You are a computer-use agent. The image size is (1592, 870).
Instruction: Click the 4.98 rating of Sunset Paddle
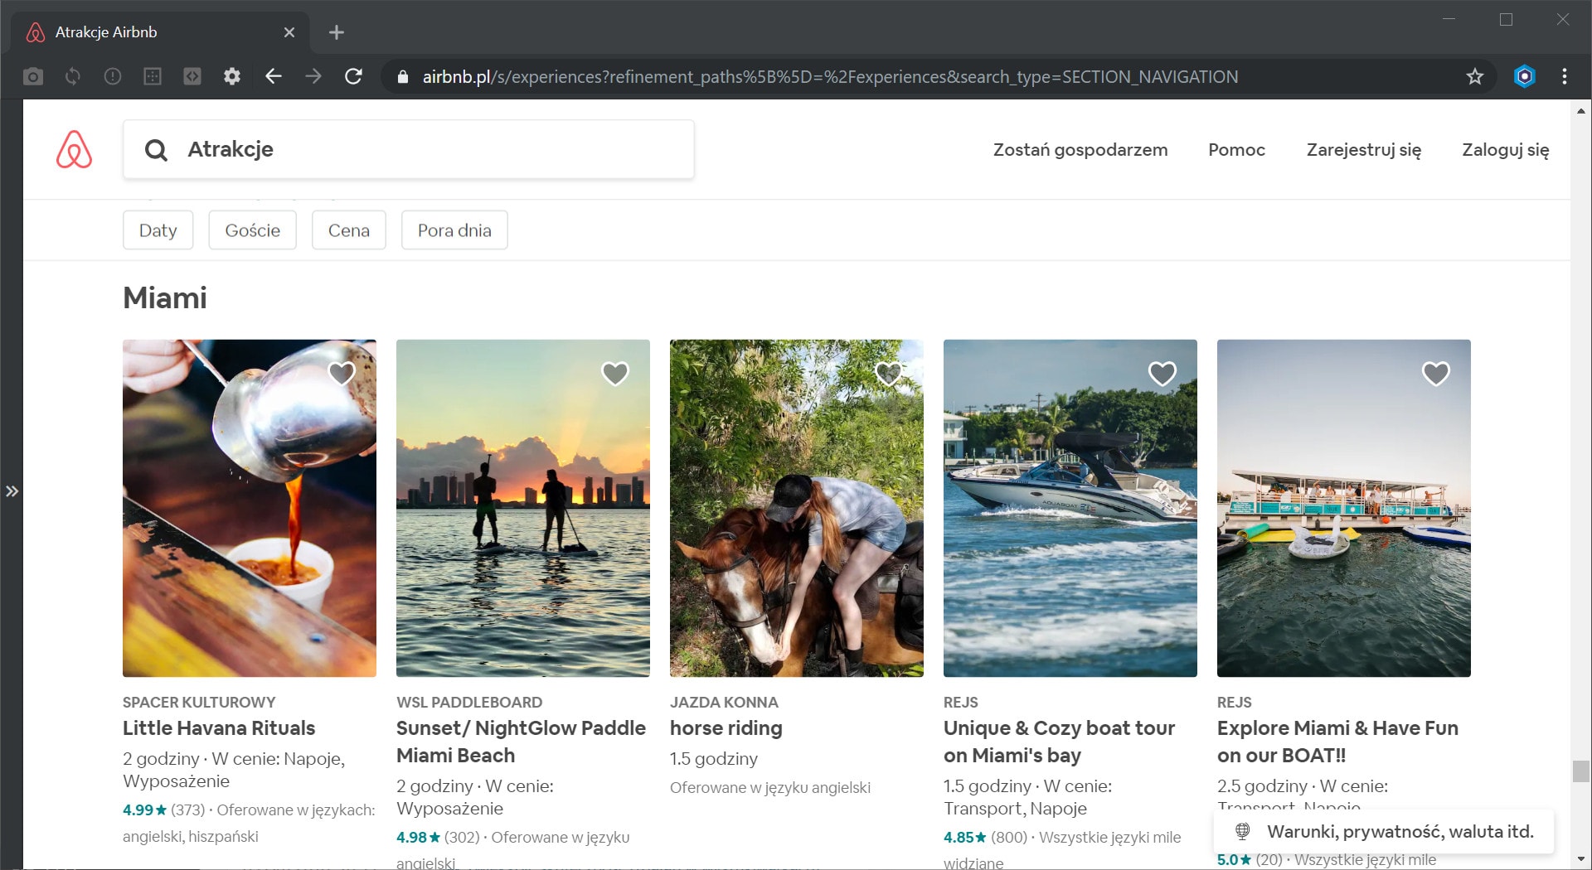419,837
